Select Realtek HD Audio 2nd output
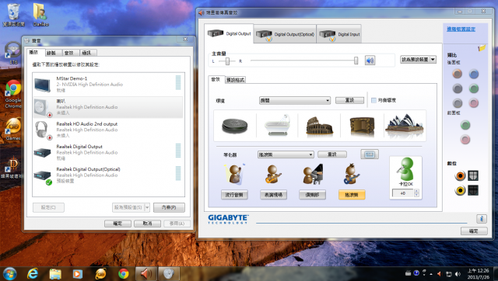Viewport: 498px width, 281px height. [108, 130]
